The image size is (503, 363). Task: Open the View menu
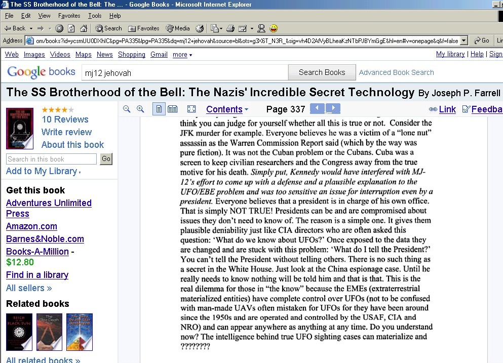tap(44, 16)
